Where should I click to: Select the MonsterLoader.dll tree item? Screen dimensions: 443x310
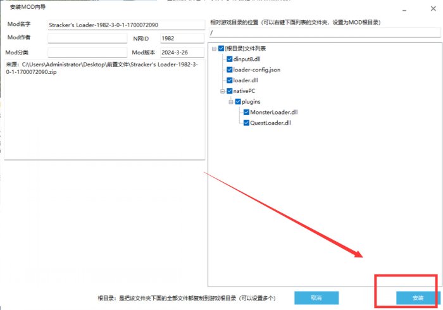273,112
